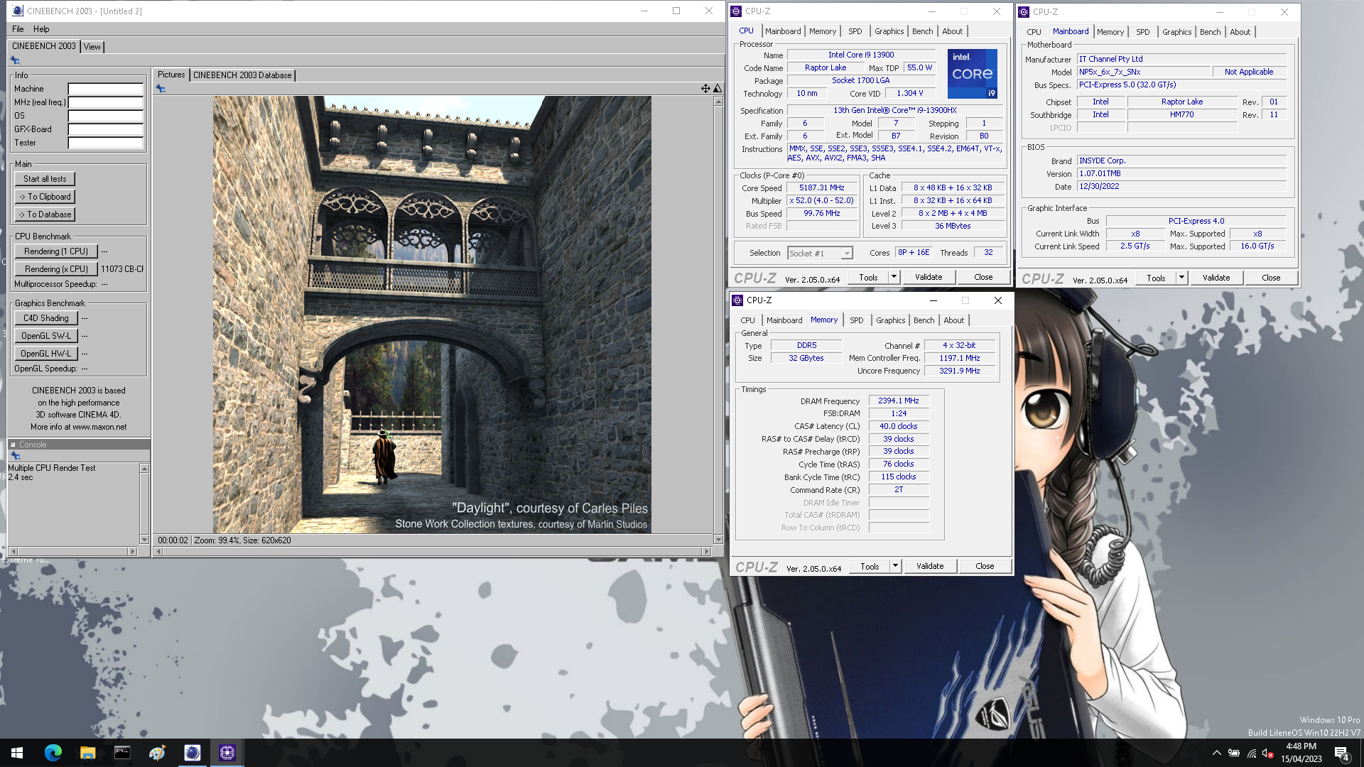Click the GFX-Board input field
Image resolution: width=1364 pixels, height=767 pixels.
coord(105,129)
